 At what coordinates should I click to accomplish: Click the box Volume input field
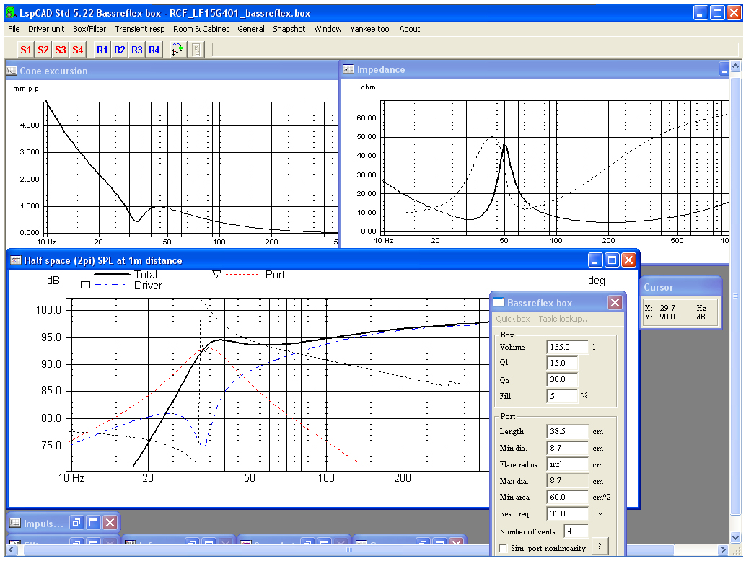[x=567, y=347]
